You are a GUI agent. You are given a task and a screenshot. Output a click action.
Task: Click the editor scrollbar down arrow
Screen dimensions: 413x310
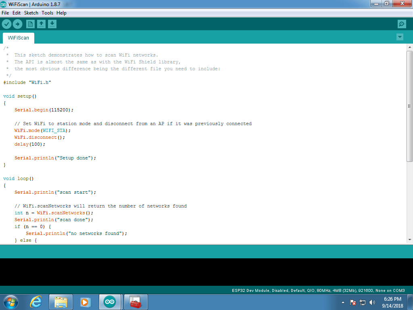point(409,239)
